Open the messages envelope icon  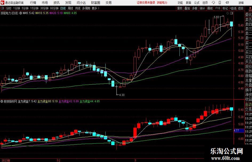[x=227, y=3]
